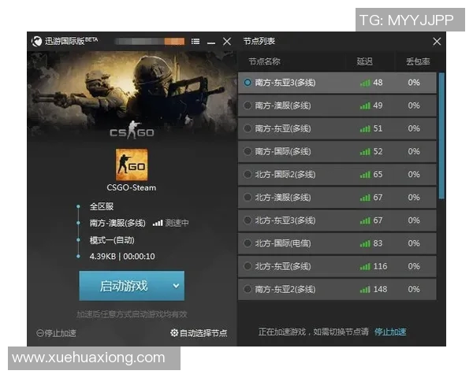Select the 北方-东亚3(多线) node radio button
The height and width of the screenshot is (378, 473).
[248, 220]
